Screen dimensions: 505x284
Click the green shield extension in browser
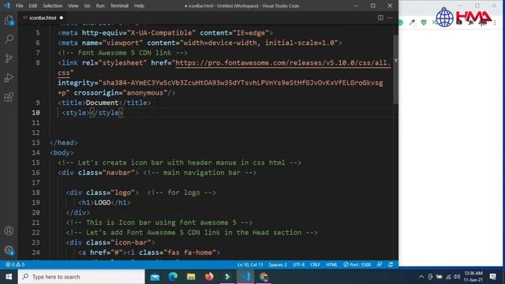click(x=424, y=22)
